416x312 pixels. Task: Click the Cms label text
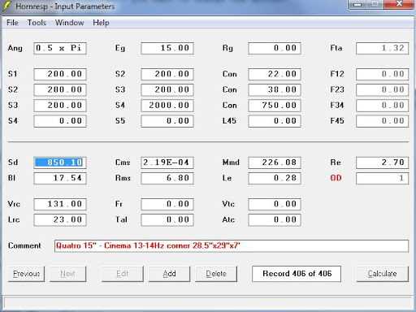(123, 162)
